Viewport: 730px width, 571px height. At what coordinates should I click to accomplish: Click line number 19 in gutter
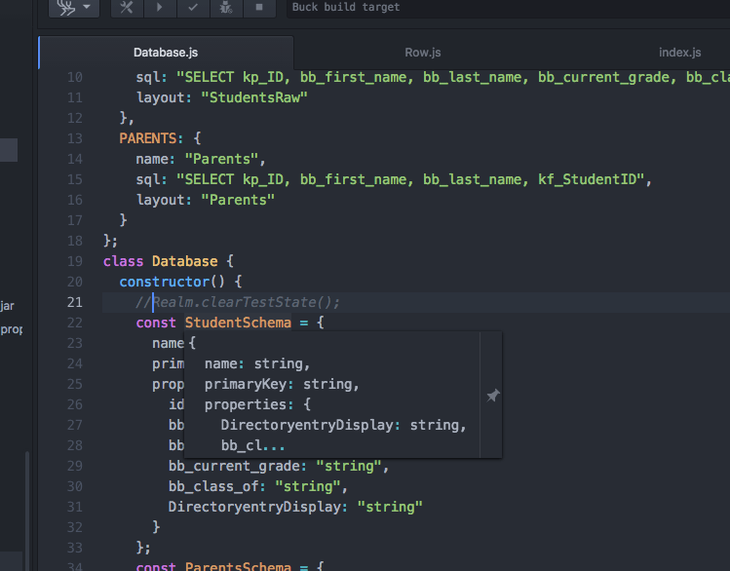click(x=74, y=261)
